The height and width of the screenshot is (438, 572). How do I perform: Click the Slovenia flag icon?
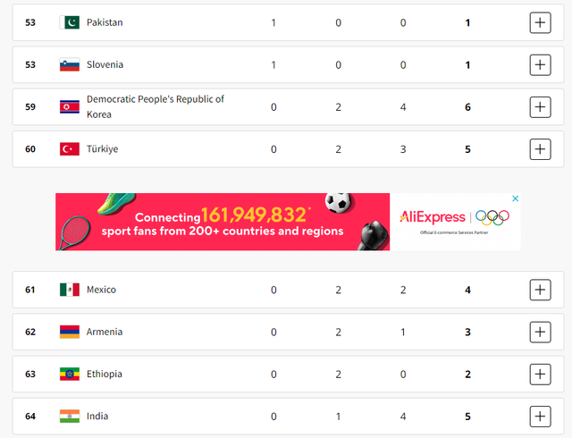[x=70, y=64]
